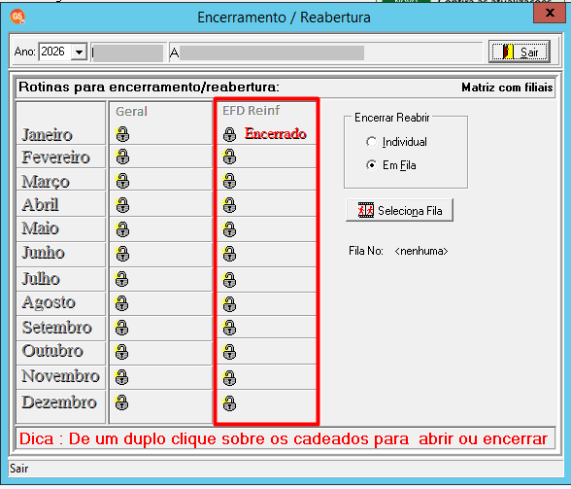This screenshot has height=489, width=571.
Task: Click the Seleciona Fila button
Action: [x=399, y=210]
